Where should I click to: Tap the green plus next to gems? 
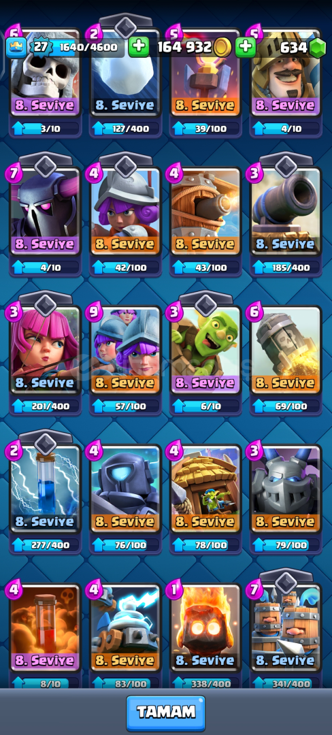(245, 47)
